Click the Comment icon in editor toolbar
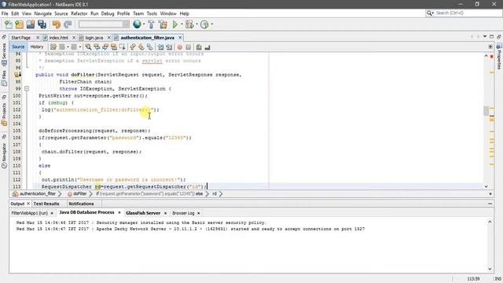Viewport: 503px width, 283px height. point(199,47)
